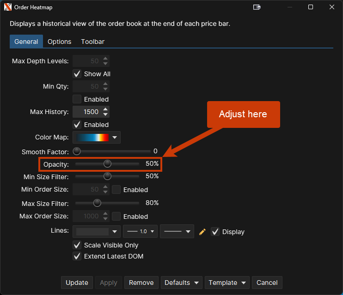Viewport: 343px width, 295px height.
Task: Enable the Min Qty checkbox
Action: pos(77,99)
